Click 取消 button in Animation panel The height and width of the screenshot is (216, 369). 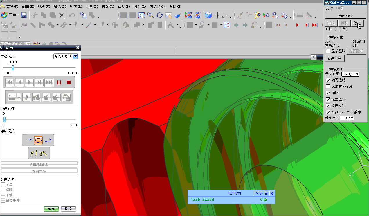click(x=69, y=209)
